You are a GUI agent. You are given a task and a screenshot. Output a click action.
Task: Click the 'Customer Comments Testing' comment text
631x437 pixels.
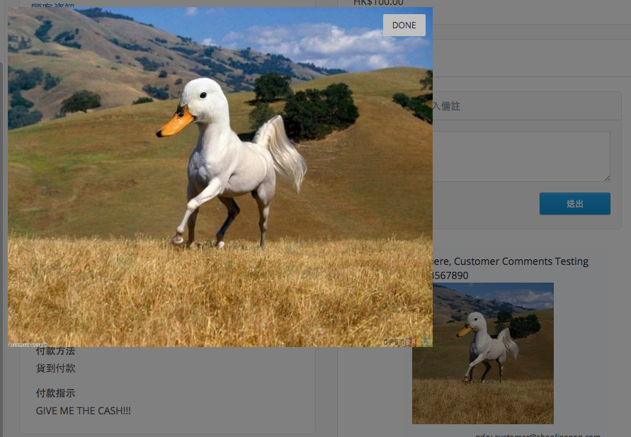tap(521, 261)
